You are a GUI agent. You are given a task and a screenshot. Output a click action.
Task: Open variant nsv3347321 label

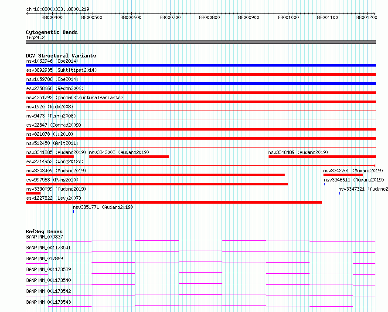tap(363, 189)
